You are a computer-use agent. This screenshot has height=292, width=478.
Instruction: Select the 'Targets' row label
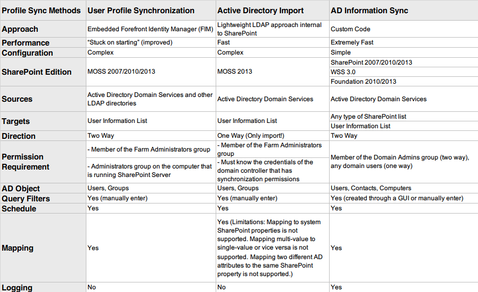tap(43, 121)
